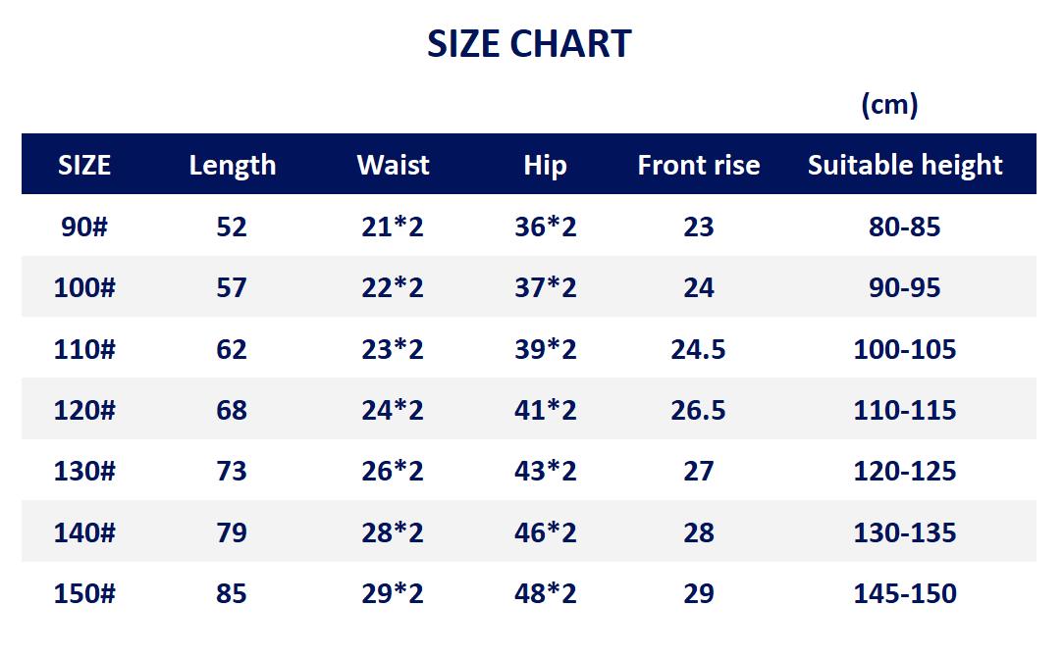This screenshot has width=1064, height=657.
Task: Select the 90# size row label
Action: 84,227
